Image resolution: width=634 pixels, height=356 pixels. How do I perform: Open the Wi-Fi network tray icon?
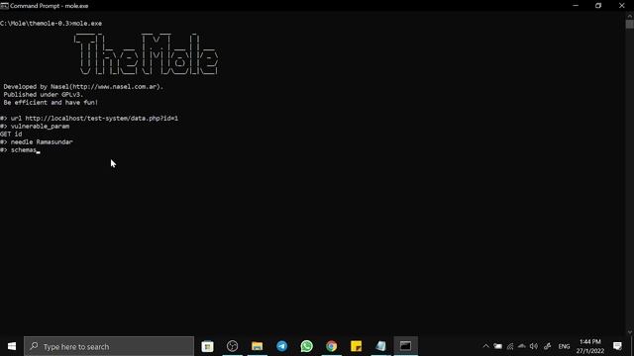tap(510, 346)
